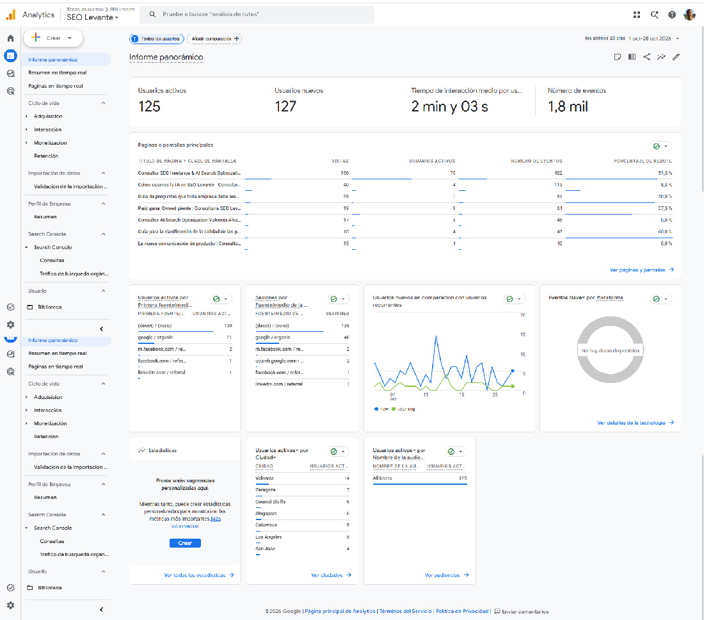Open Ver detalles de la tecnología link
Image resolution: width=704 pixels, height=620 pixels.
coord(636,423)
